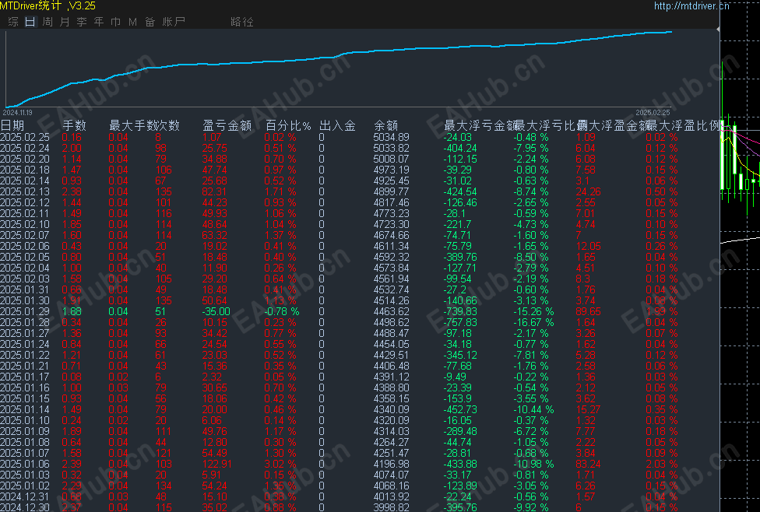Select the 2025.02.04 date cell
This screenshot has width=760, height=512.
coord(25,268)
